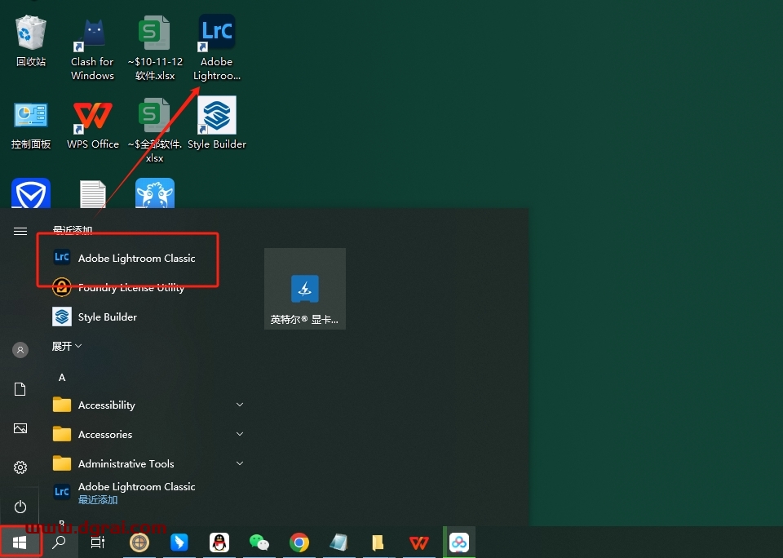Expand the Administrative Tools folder
The image size is (783, 558).
[148, 464]
